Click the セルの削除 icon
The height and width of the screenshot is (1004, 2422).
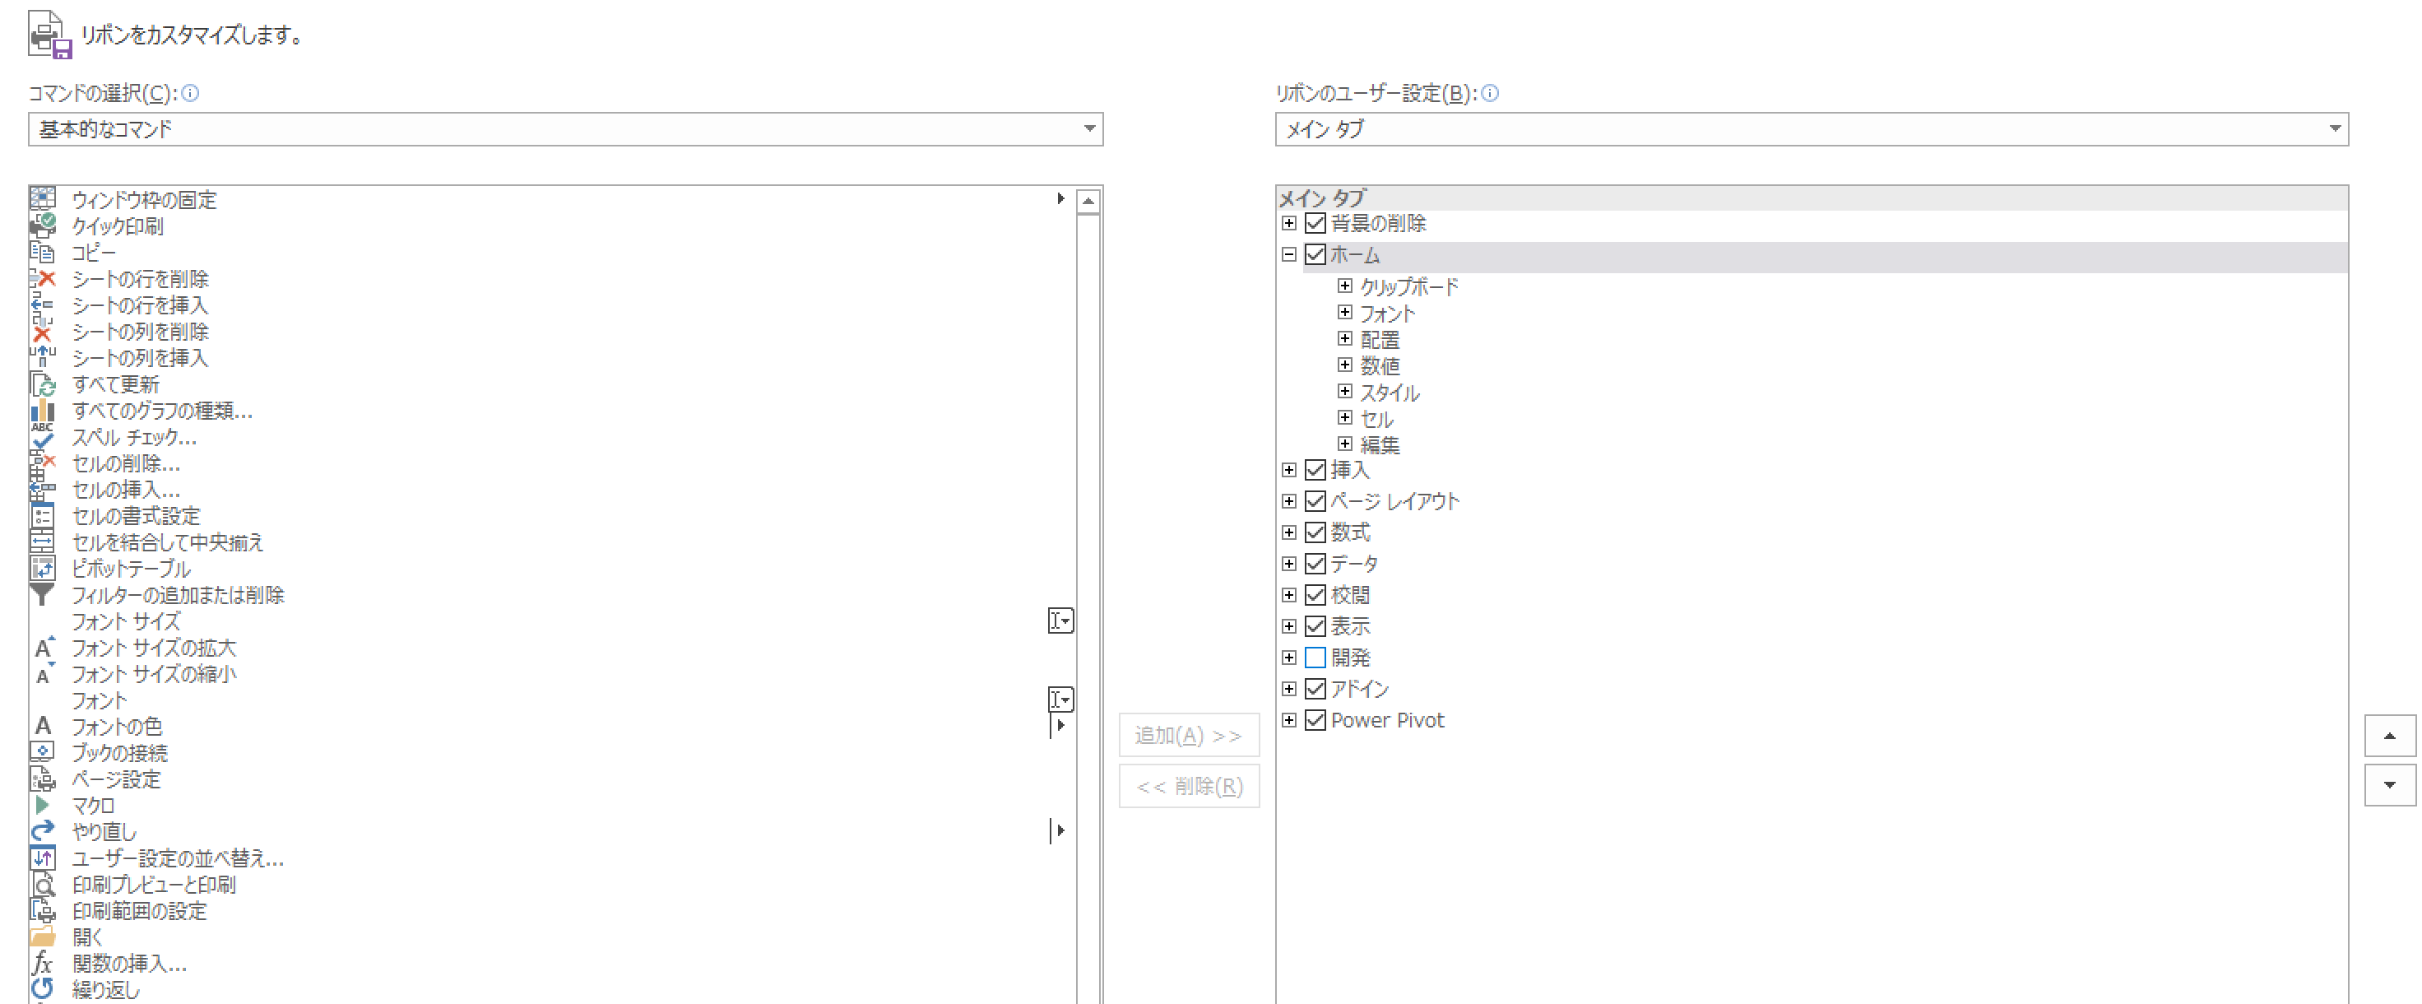[42, 462]
